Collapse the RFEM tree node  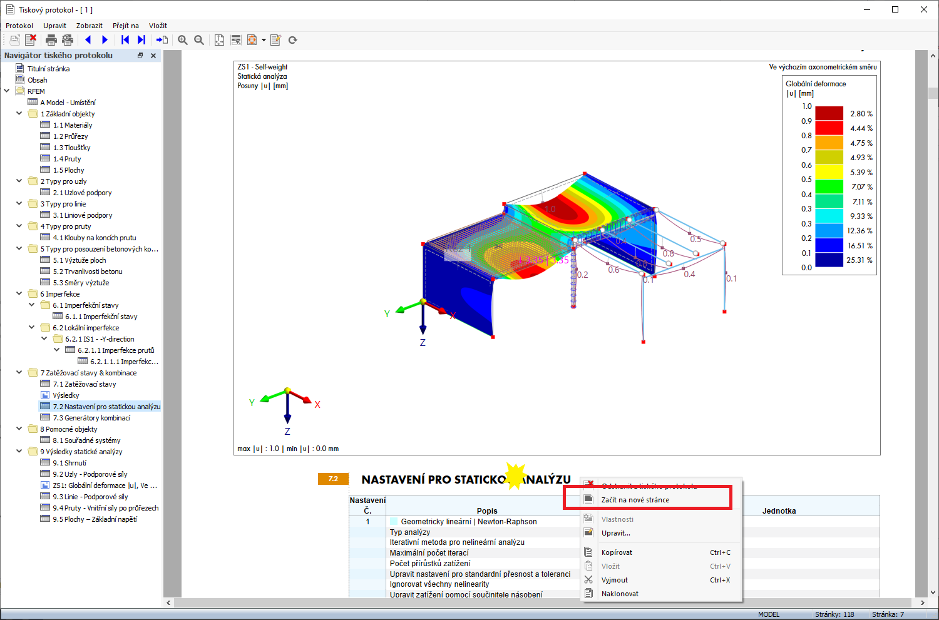click(x=7, y=91)
